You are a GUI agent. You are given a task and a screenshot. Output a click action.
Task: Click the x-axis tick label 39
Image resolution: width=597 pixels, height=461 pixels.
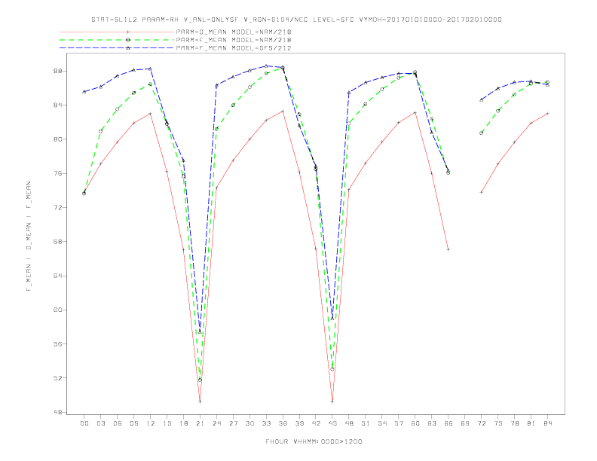299,423
